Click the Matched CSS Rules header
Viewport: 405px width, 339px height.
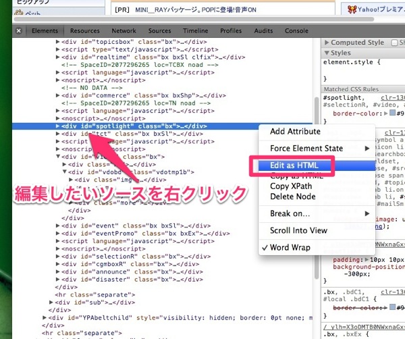(363, 89)
